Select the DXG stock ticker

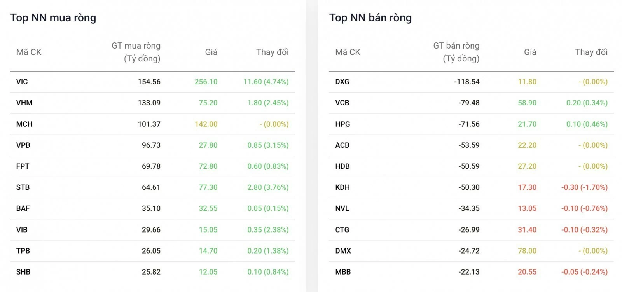[342, 82]
